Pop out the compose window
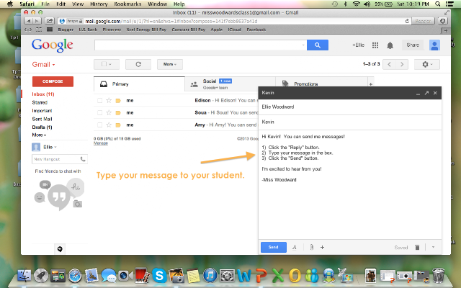Viewport: 461px width, 288px height. click(x=426, y=93)
